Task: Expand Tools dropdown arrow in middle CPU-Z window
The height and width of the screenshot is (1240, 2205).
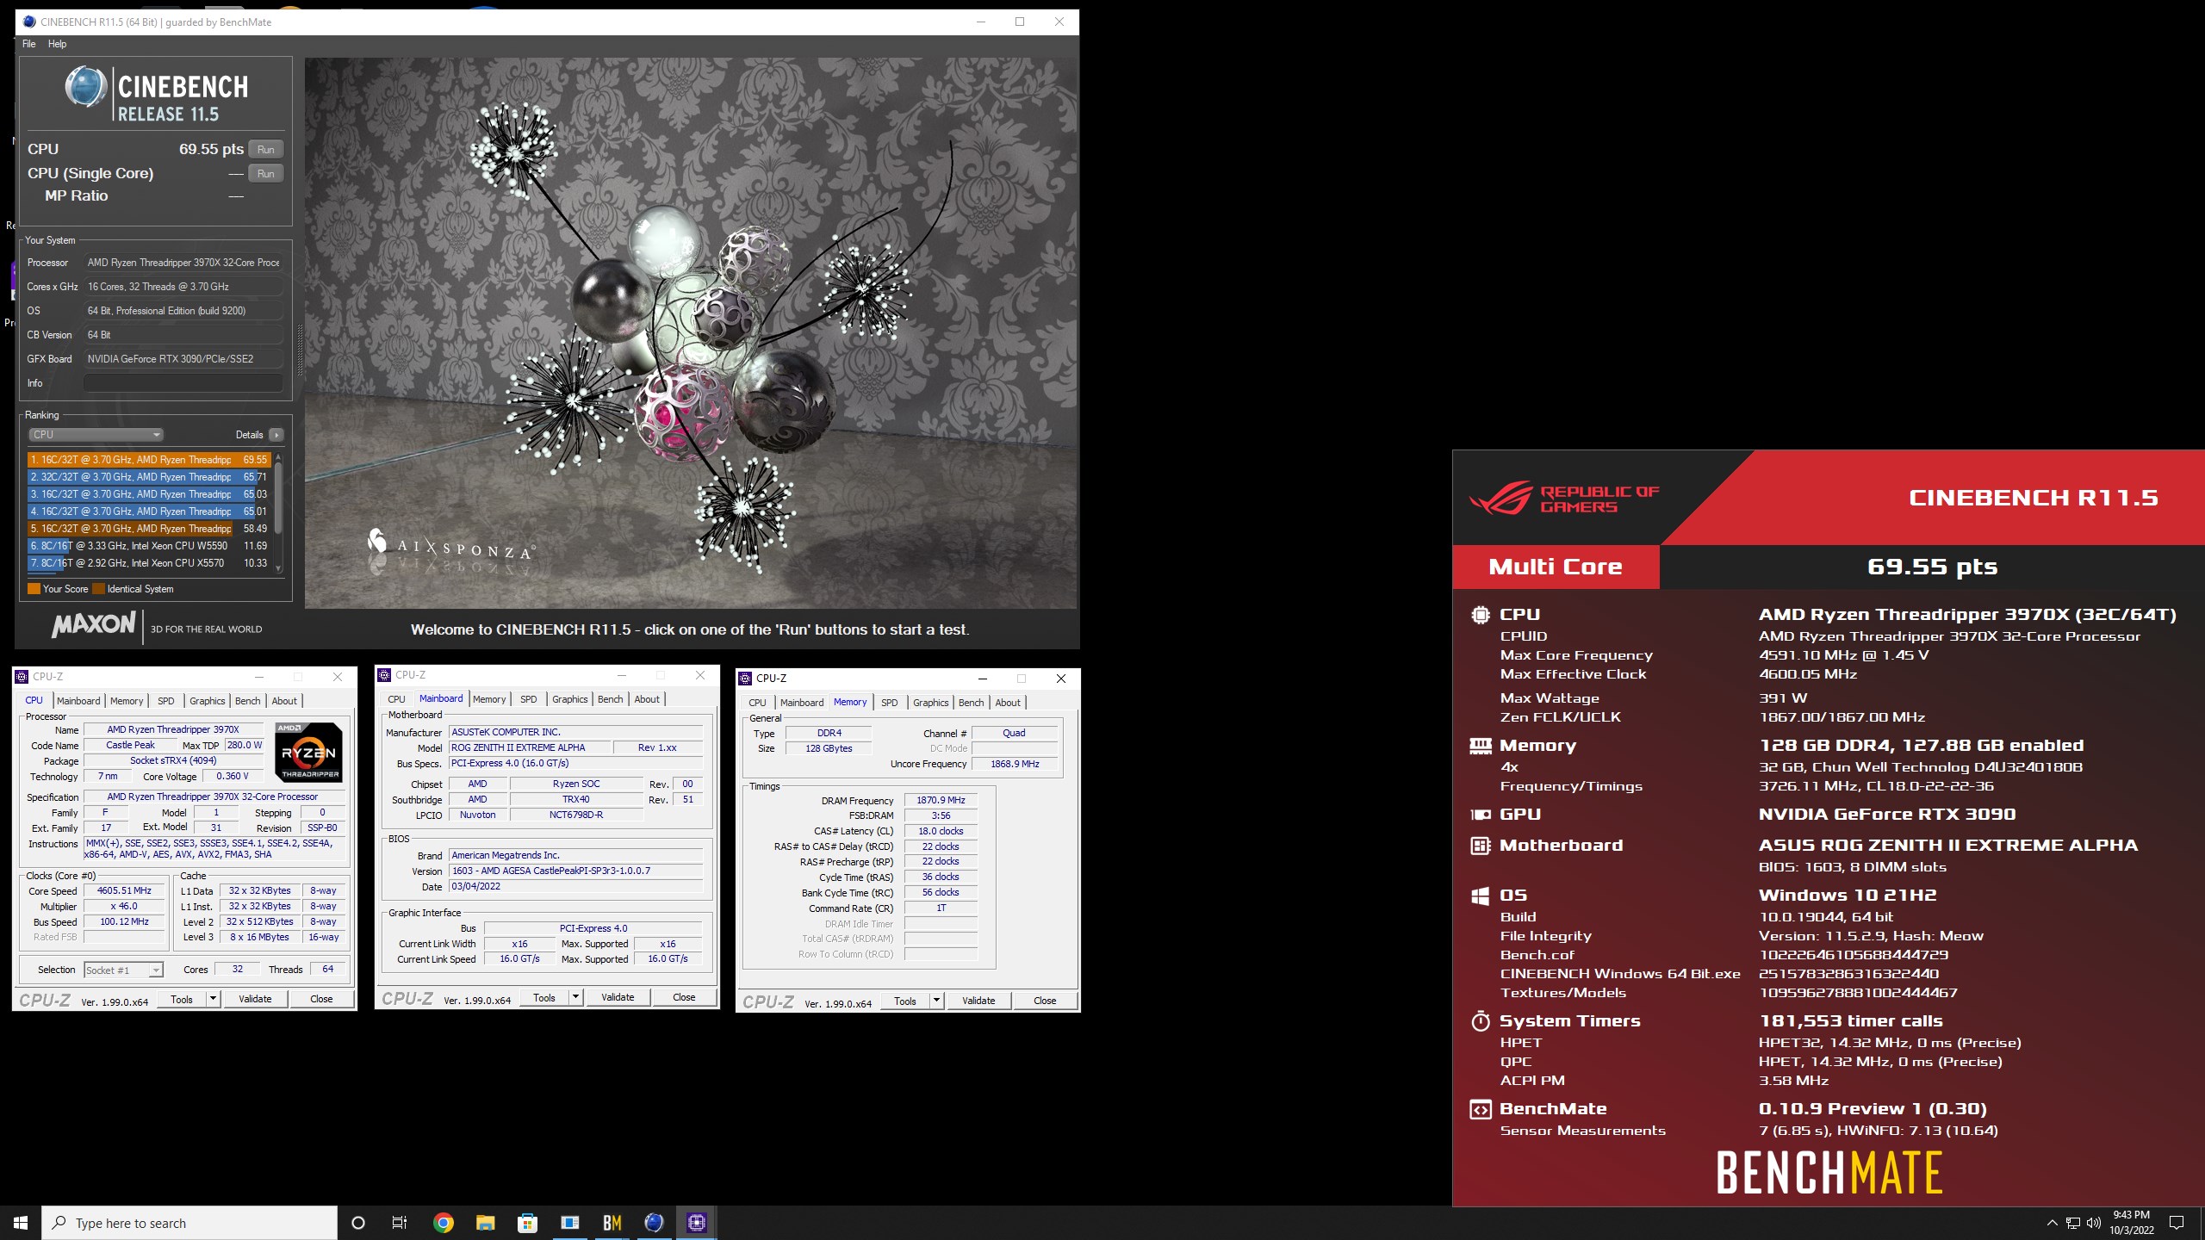Action: tap(576, 997)
